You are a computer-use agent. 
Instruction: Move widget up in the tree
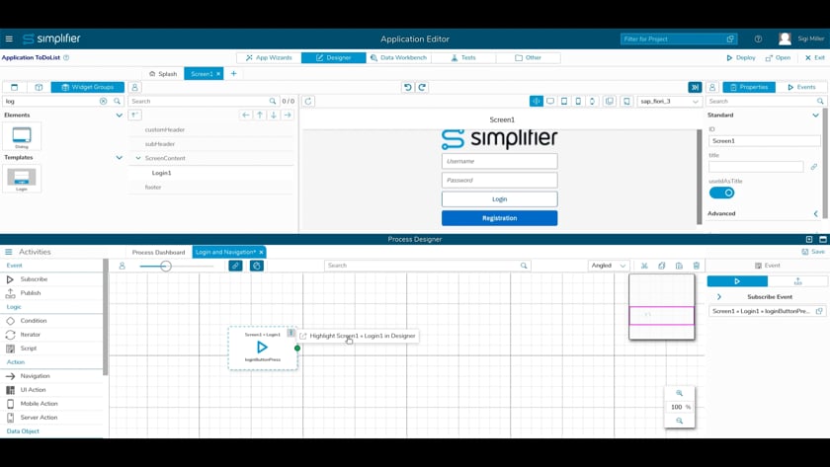coord(260,115)
